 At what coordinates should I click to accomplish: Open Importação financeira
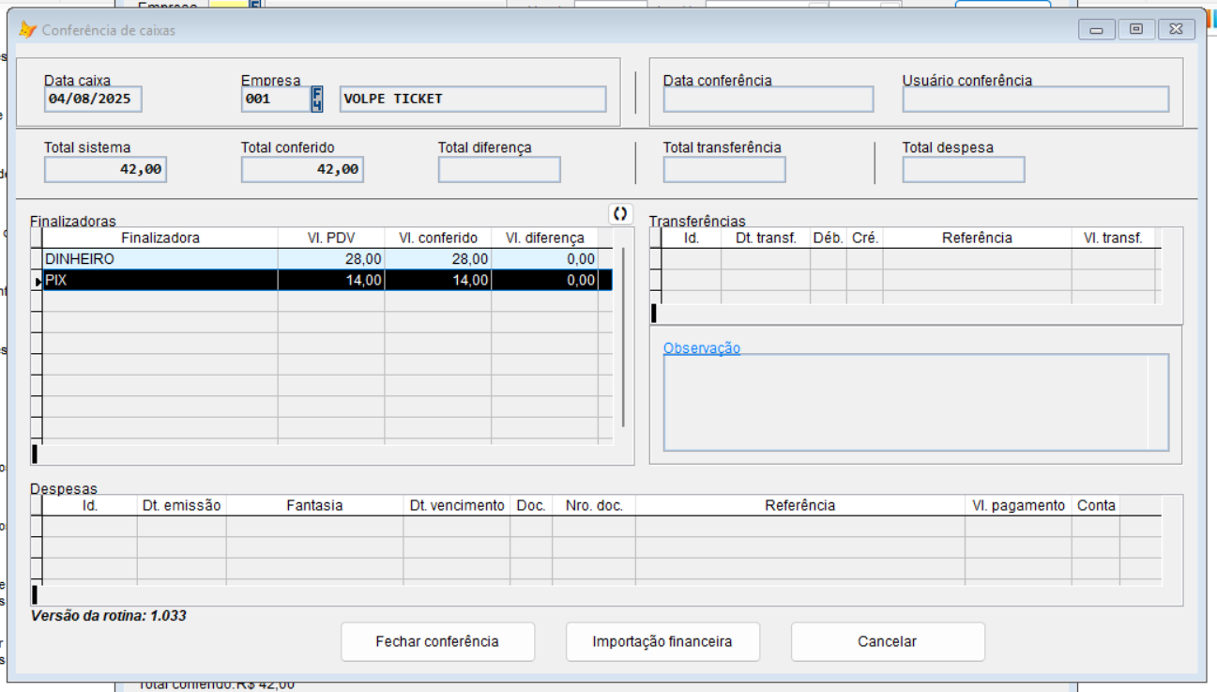[662, 642]
